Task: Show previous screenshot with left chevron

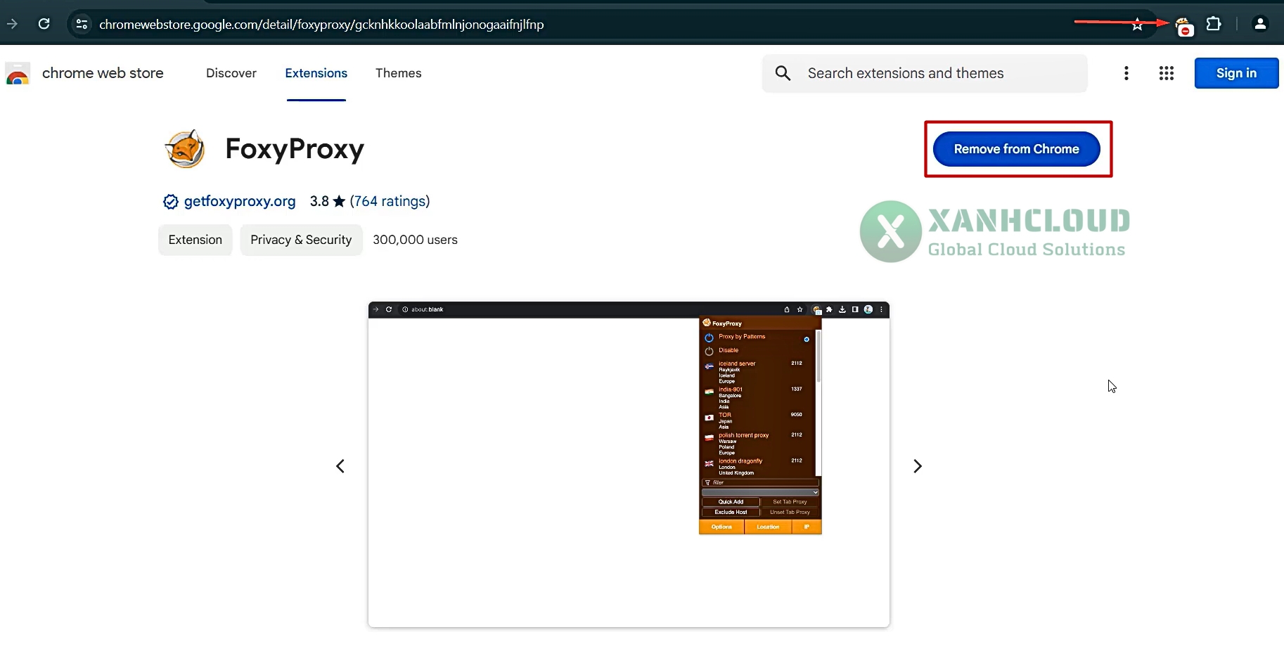Action: click(340, 466)
